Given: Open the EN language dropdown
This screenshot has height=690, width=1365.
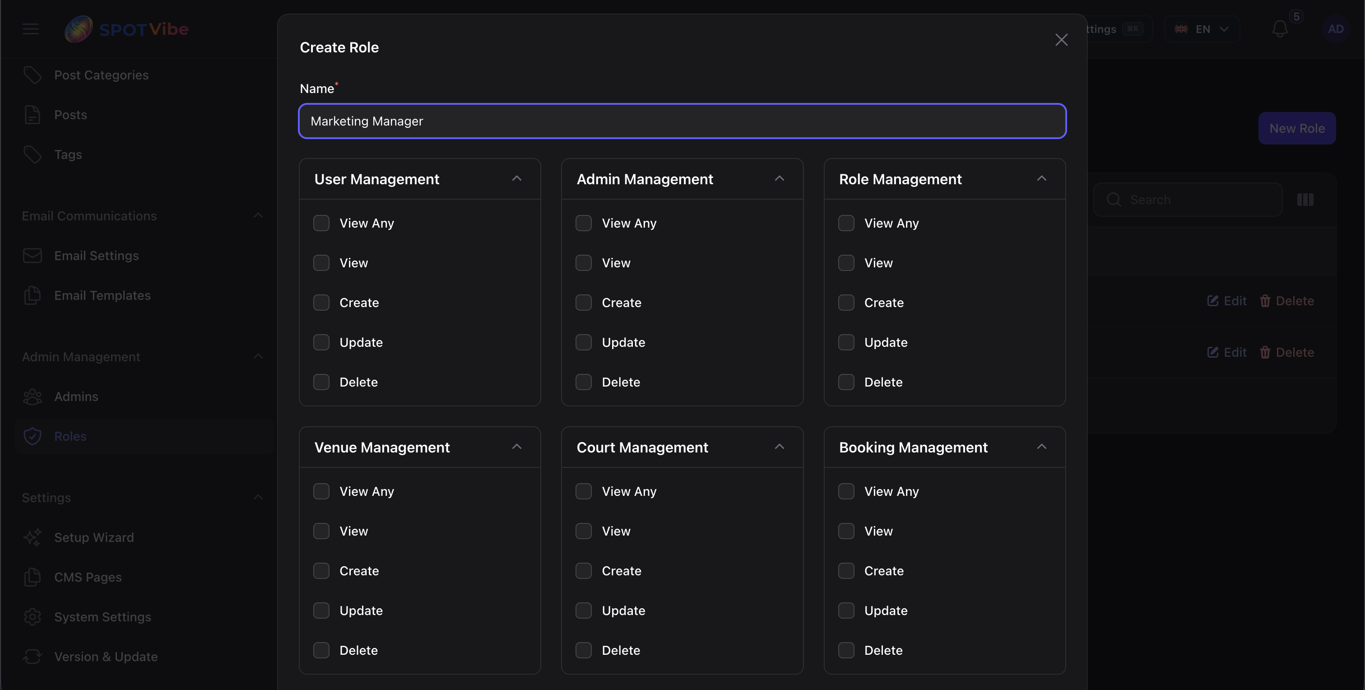Looking at the screenshot, I should 1202,29.
